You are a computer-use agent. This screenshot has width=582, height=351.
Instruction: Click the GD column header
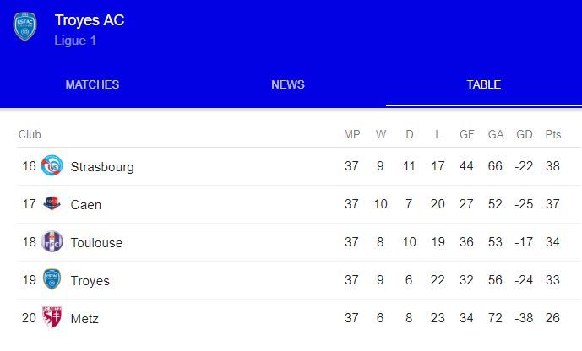(x=525, y=134)
